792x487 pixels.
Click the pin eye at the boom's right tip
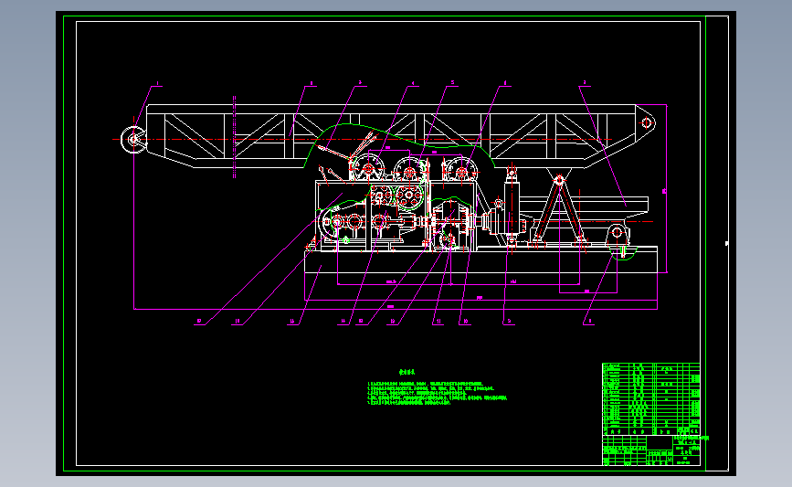(x=647, y=122)
